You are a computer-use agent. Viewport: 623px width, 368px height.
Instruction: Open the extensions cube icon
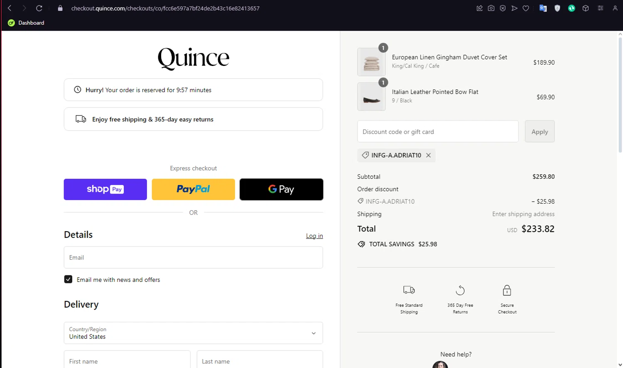pos(586,8)
